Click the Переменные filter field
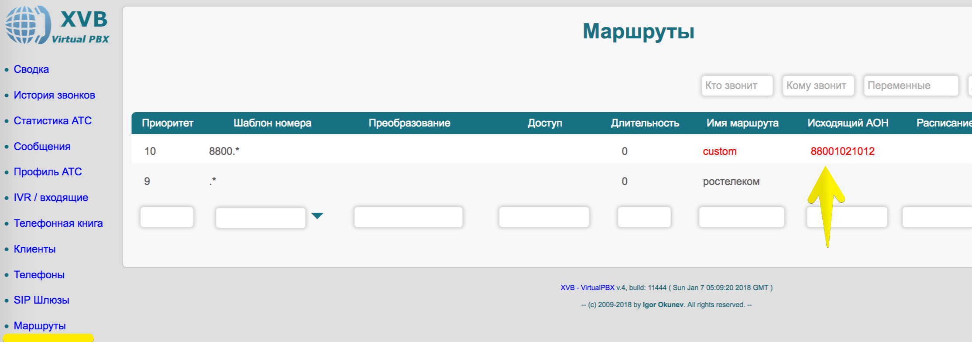 [x=910, y=85]
